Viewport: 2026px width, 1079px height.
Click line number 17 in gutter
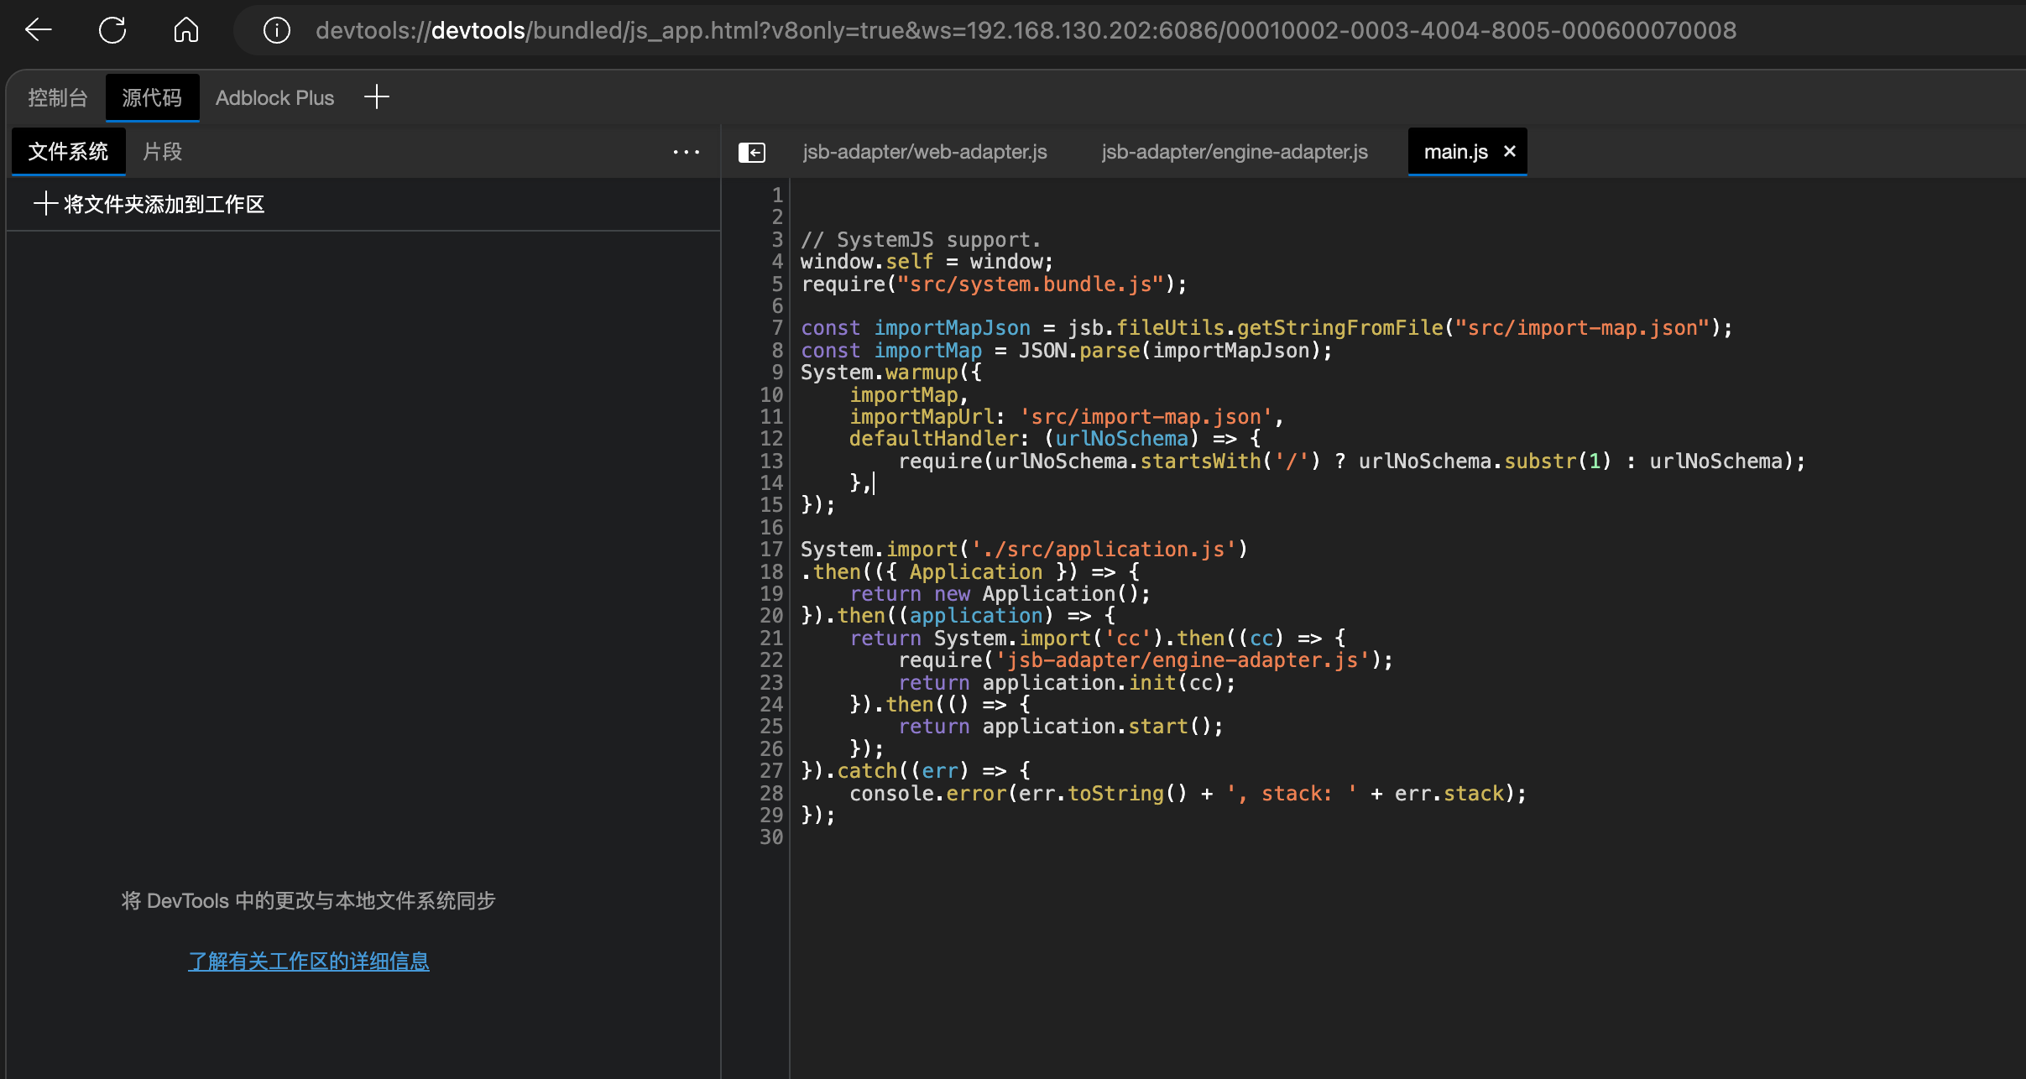(x=771, y=550)
